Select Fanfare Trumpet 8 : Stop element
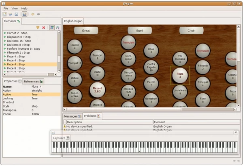Image resolution: width=243 pixels, height=166 pixels. pos(30,49)
